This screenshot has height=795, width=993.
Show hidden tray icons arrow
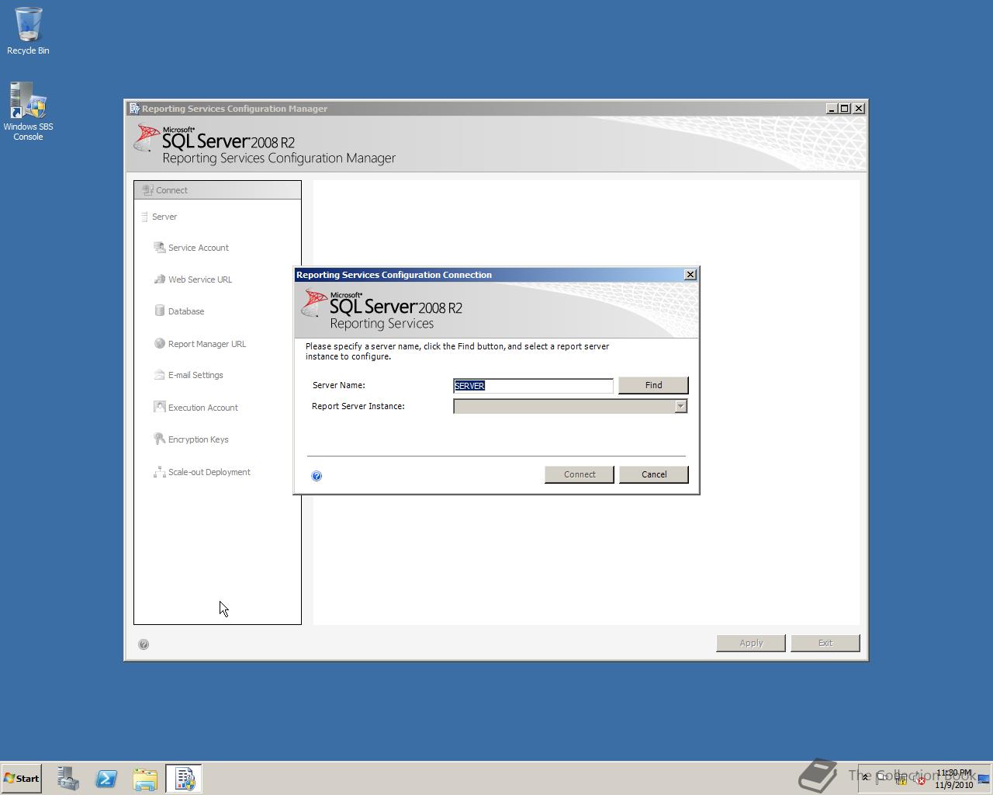[x=865, y=778]
